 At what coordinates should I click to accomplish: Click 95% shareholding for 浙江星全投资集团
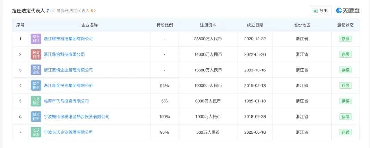(164, 85)
